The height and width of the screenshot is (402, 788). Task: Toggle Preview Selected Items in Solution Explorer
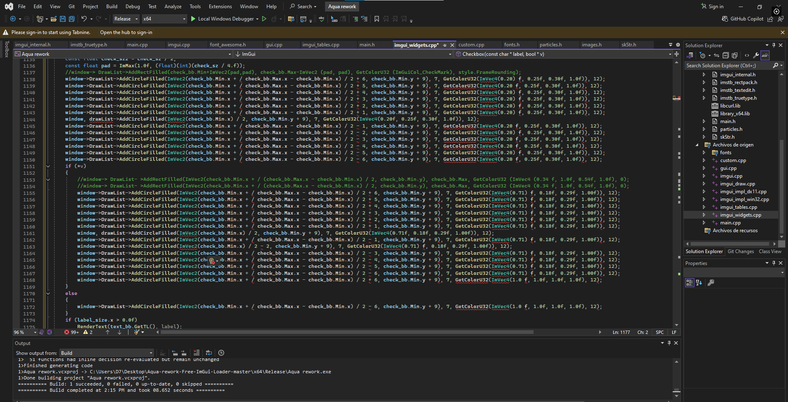pos(765,55)
